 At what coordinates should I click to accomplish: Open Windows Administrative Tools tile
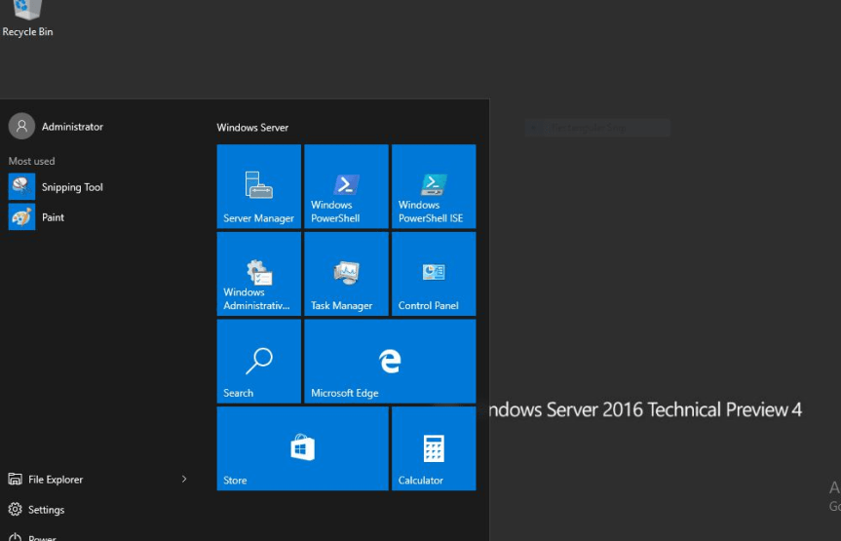click(258, 274)
